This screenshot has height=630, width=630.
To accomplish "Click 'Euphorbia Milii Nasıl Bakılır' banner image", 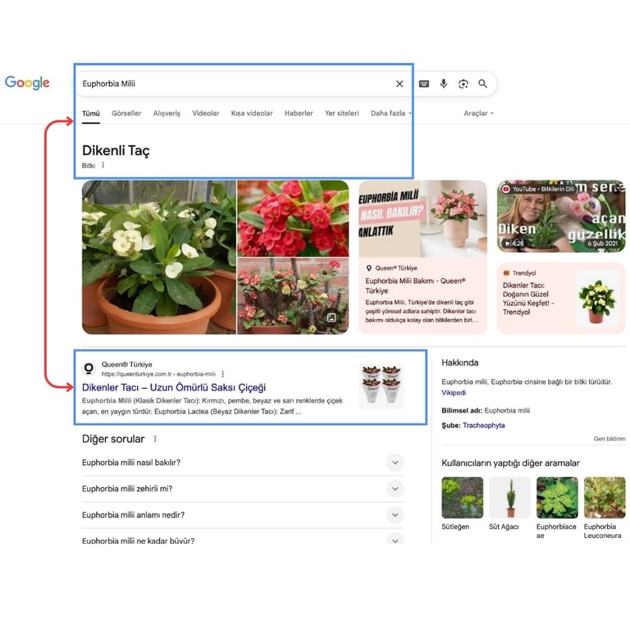I will [x=422, y=218].
